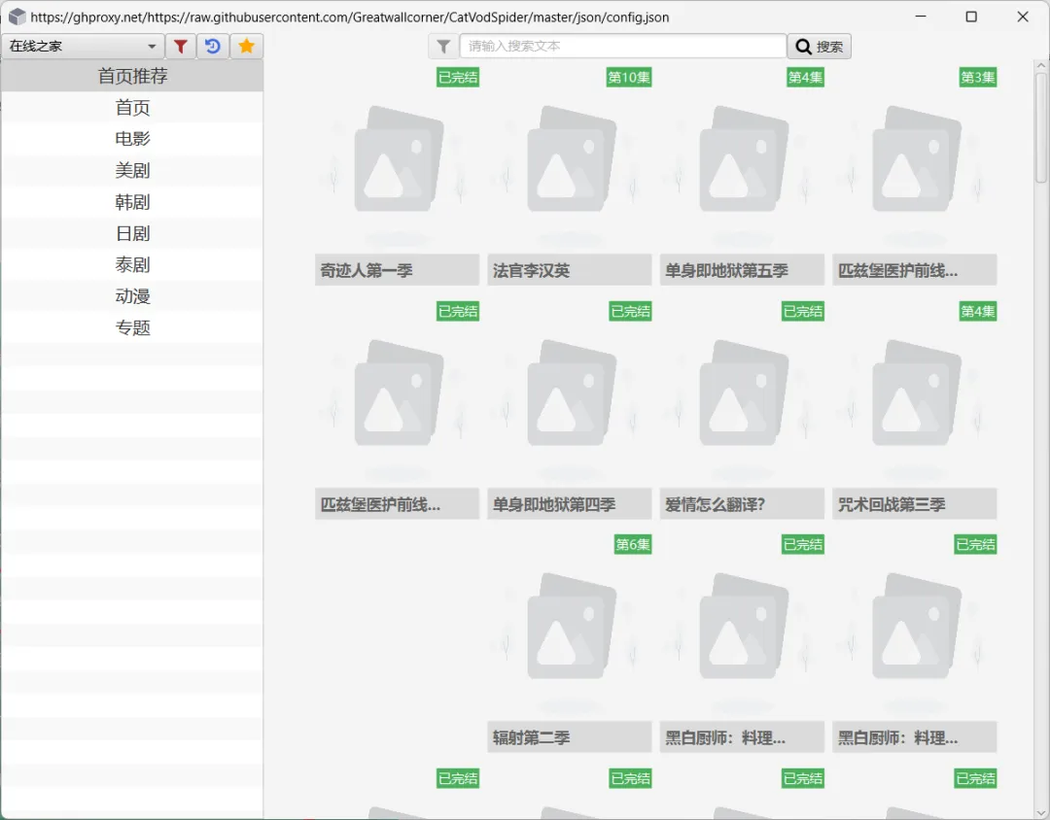Viewport: 1050px width, 820px height.
Task: Select 首页 category
Action: pyautogui.click(x=132, y=107)
